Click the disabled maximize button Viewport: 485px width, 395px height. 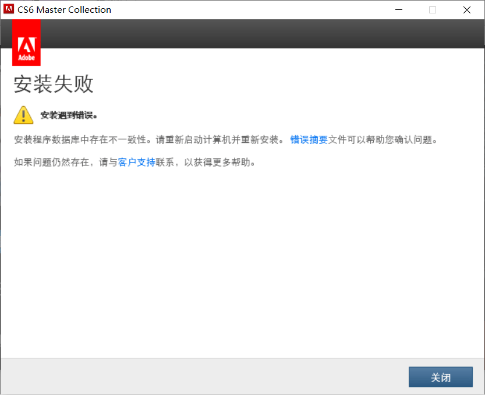tap(432, 9)
